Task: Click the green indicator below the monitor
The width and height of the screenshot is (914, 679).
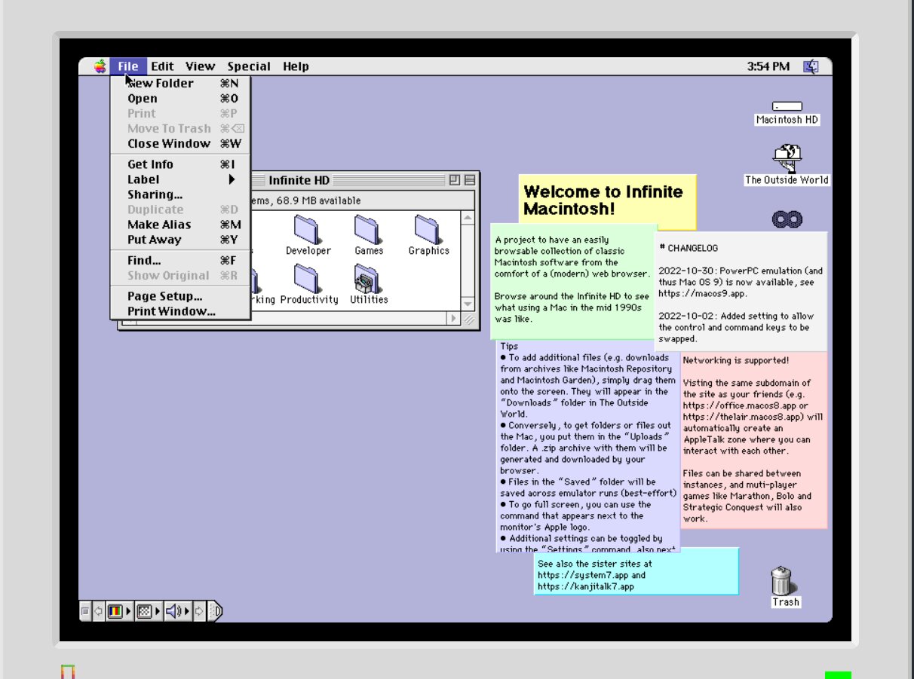Action: click(x=838, y=674)
